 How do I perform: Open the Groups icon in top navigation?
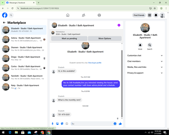[x=99, y=15]
